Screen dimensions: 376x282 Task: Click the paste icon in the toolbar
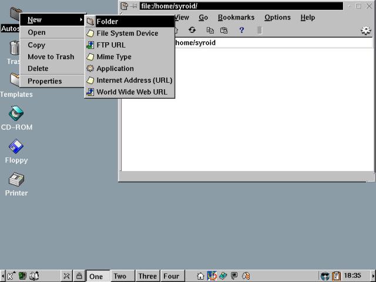click(x=224, y=30)
